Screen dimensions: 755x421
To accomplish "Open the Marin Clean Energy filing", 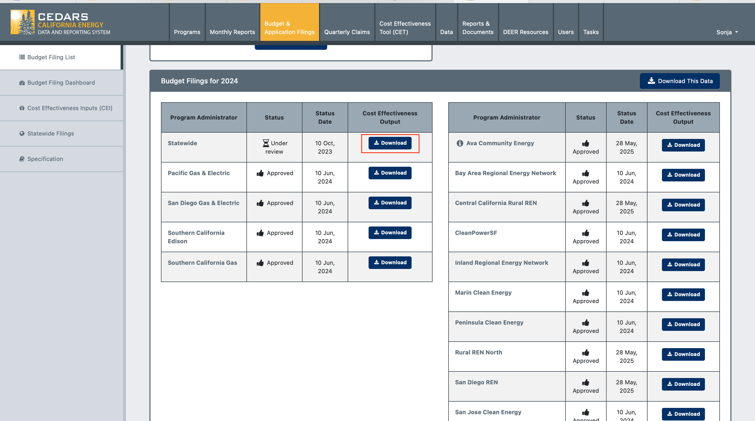I will [483, 293].
